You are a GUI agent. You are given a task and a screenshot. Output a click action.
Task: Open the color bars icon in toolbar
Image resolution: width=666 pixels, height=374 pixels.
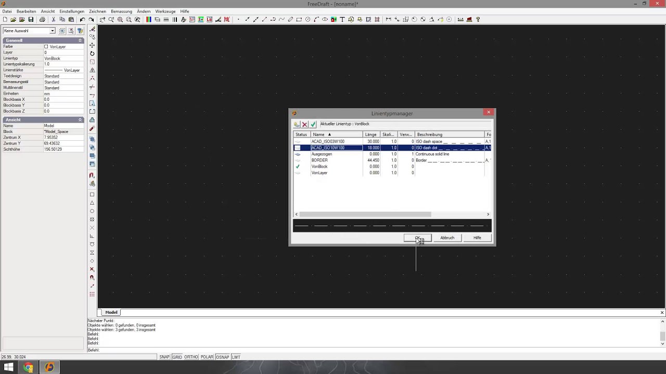(x=149, y=20)
